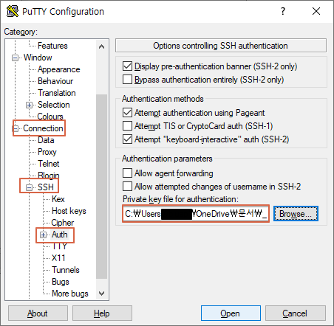Image resolution: width=334 pixels, height=326 pixels.
Task: Open the Host keys settings
Action: click(x=69, y=211)
